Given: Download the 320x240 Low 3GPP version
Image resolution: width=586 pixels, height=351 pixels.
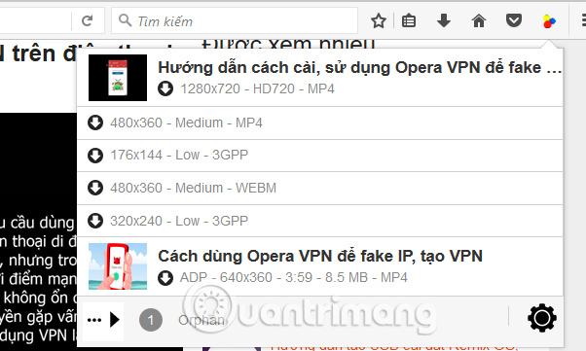Looking at the screenshot, I should [95, 221].
